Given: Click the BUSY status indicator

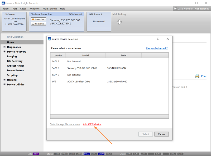Looking at the screenshot, I should (x=109, y=154).
